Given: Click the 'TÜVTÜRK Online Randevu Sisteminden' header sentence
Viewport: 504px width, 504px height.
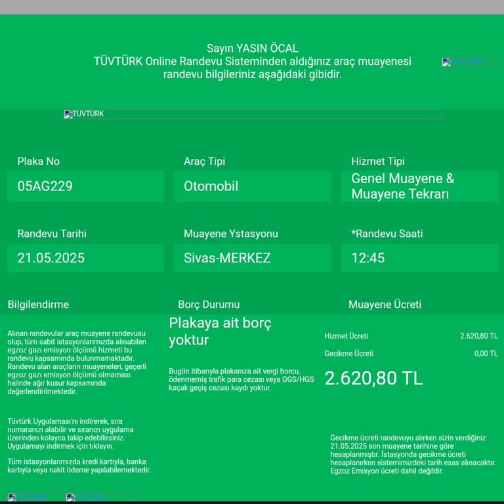Looking at the screenshot, I should pyautogui.click(x=252, y=68).
